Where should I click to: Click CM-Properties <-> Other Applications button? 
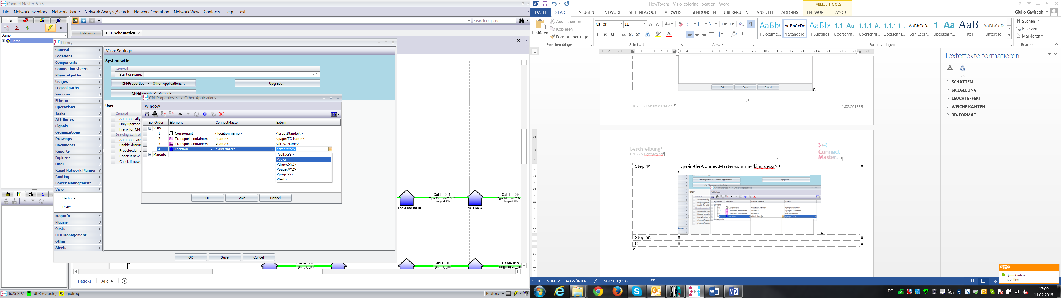pos(153,84)
